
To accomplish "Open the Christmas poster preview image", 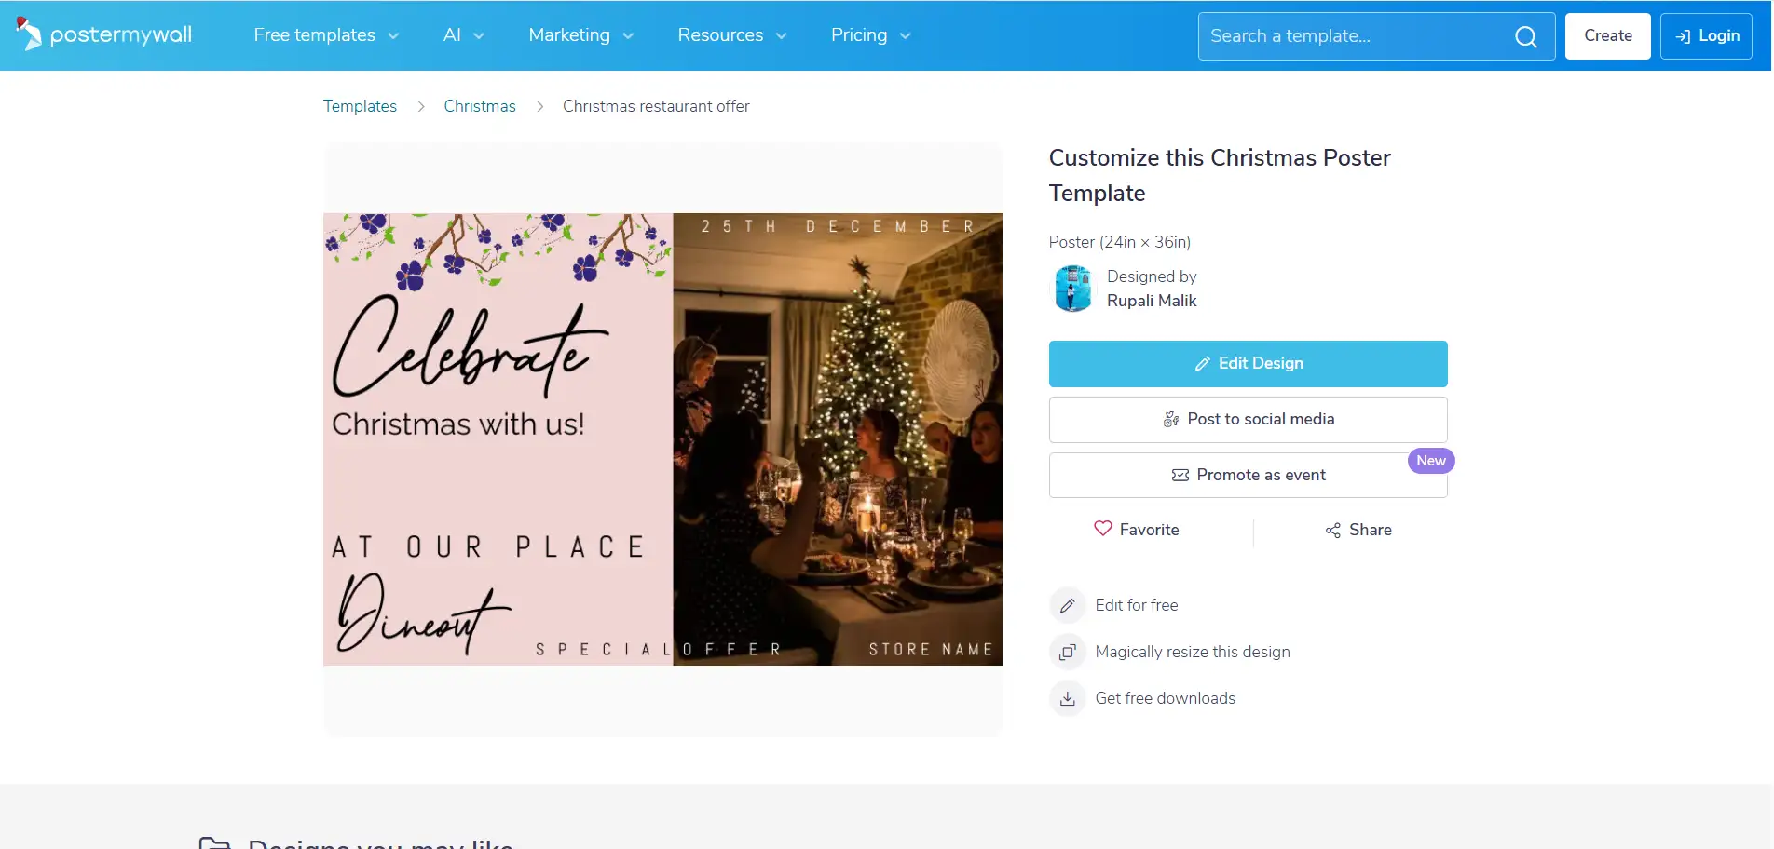I will 662,439.
